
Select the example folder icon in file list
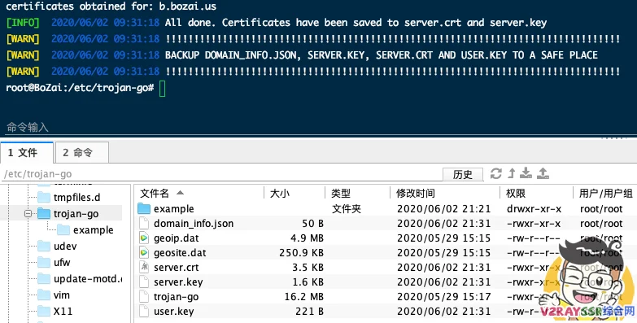click(144, 209)
